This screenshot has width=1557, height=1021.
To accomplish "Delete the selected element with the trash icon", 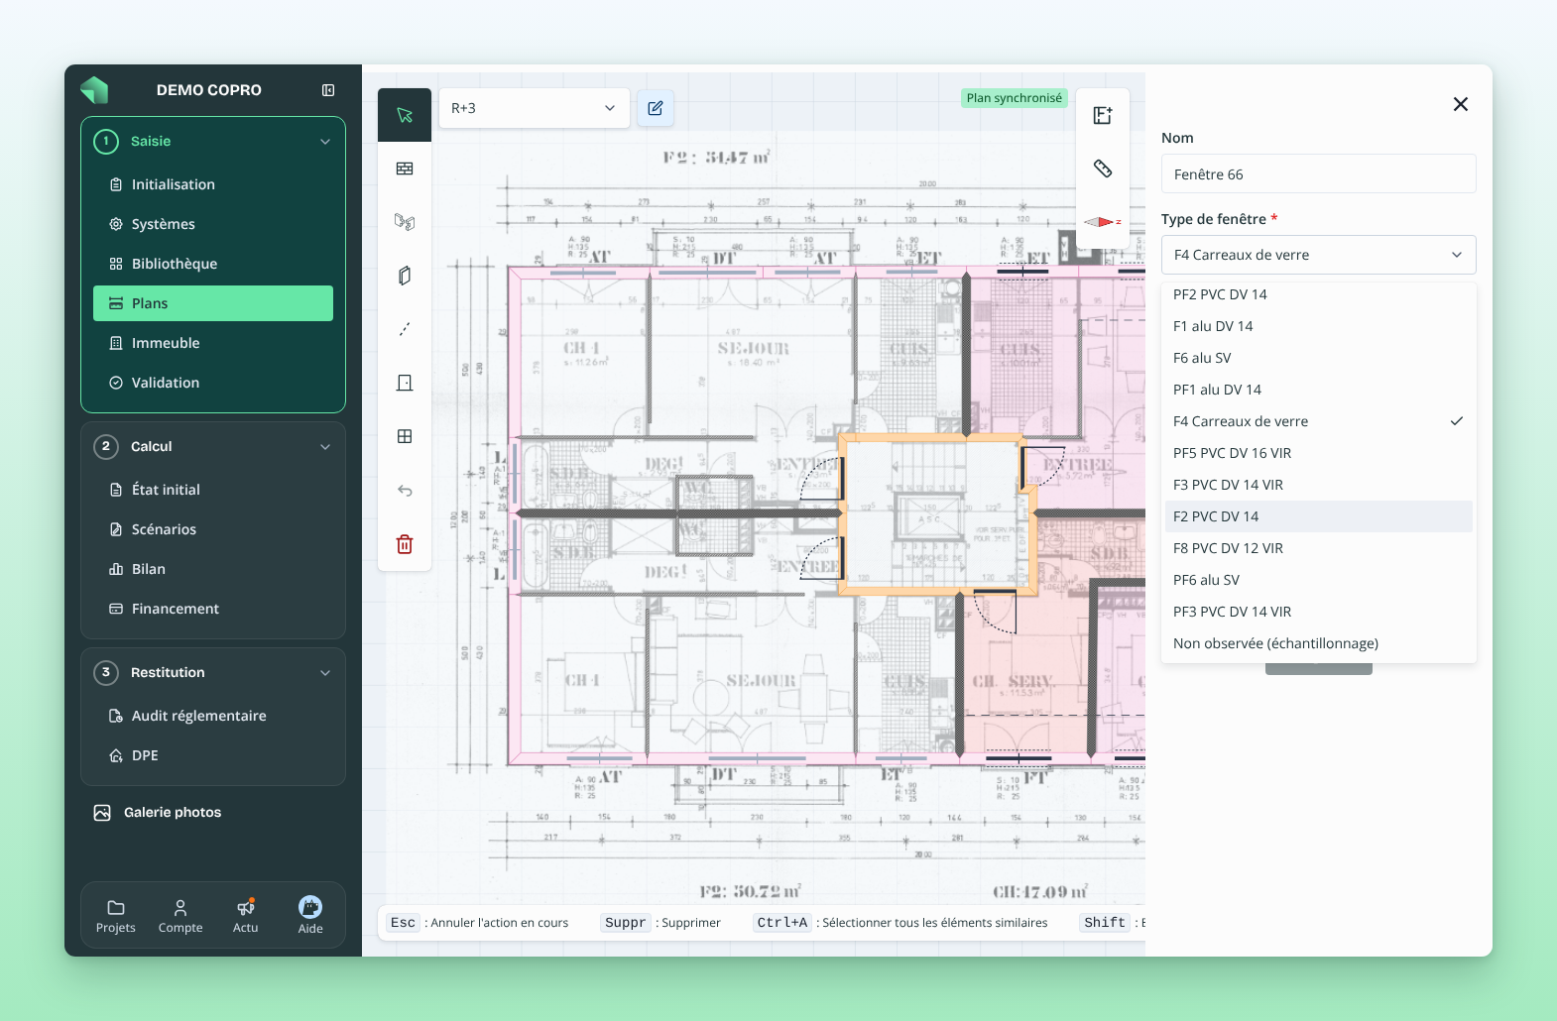I will point(405,544).
